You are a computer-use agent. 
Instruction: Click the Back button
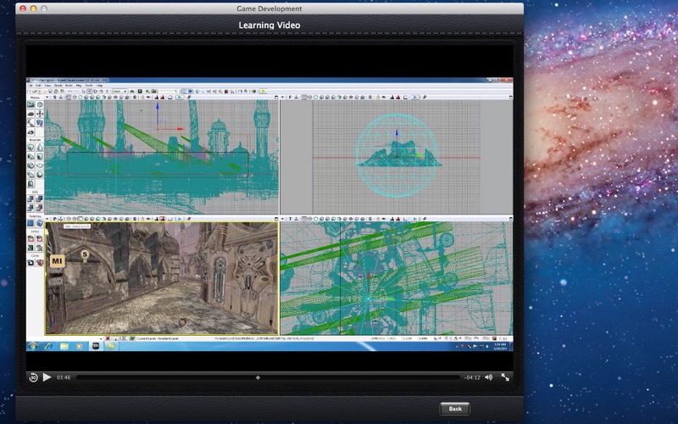[455, 409]
